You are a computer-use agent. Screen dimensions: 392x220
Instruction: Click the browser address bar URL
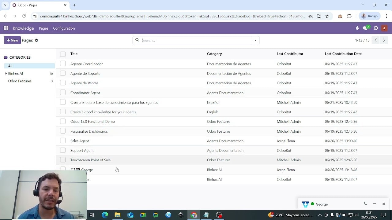click(172, 16)
